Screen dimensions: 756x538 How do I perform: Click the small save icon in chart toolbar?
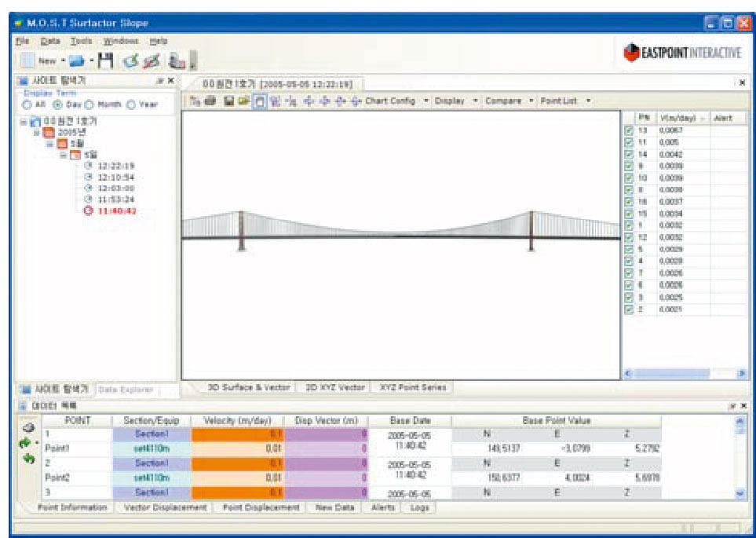tap(229, 101)
